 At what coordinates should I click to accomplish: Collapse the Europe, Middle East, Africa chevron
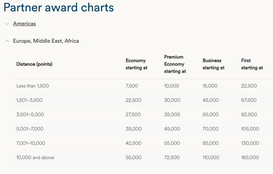coord(7,41)
